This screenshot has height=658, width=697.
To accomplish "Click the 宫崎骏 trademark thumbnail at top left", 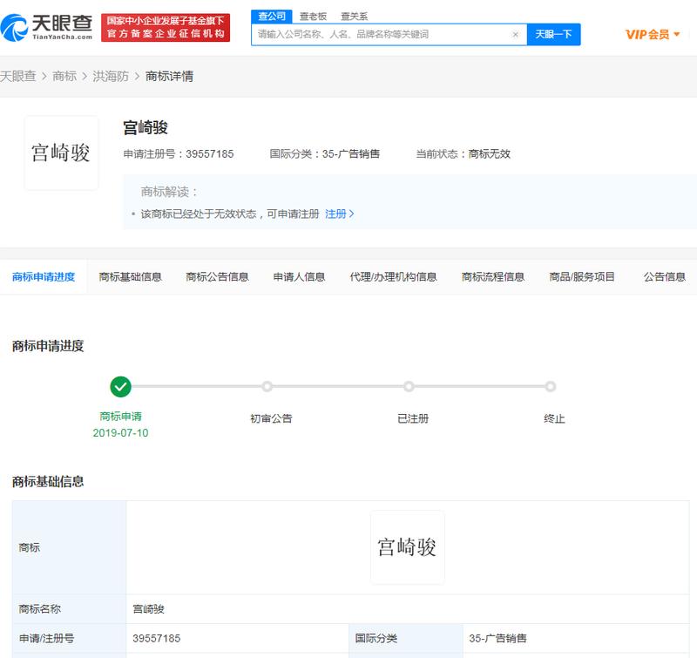I will pyautogui.click(x=61, y=153).
